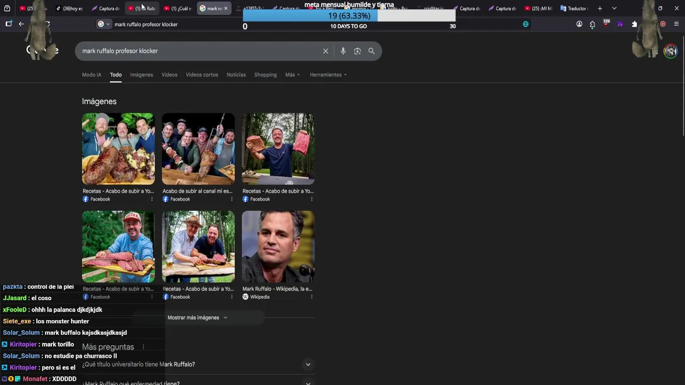Click the white puzzle-piece extensions button
685x385 pixels.
(x=635, y=24)
